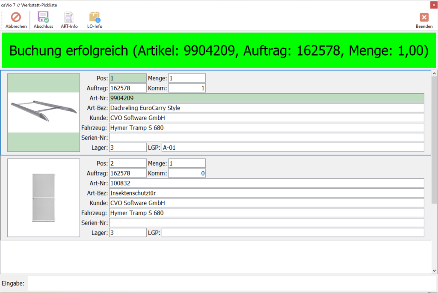Click the Art-Nr field showing 9904209
438x293 pixels.
tap(266, 98)
